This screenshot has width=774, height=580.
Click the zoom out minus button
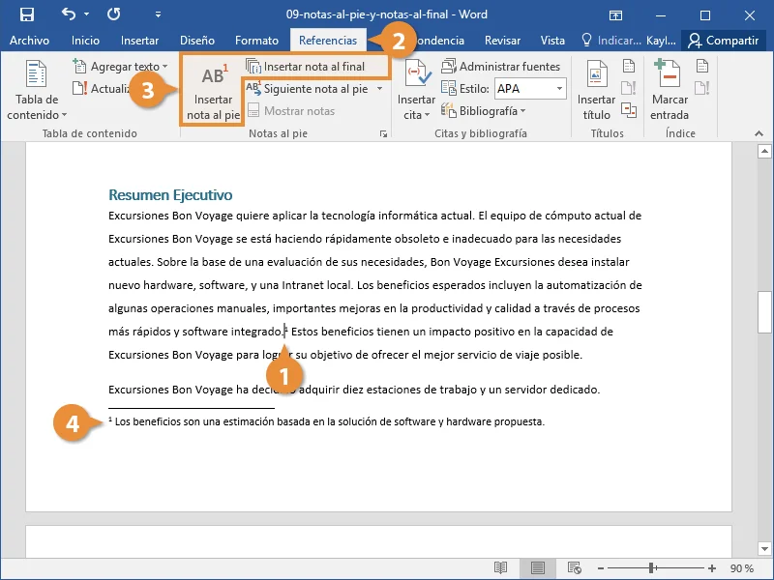point(600,568)
